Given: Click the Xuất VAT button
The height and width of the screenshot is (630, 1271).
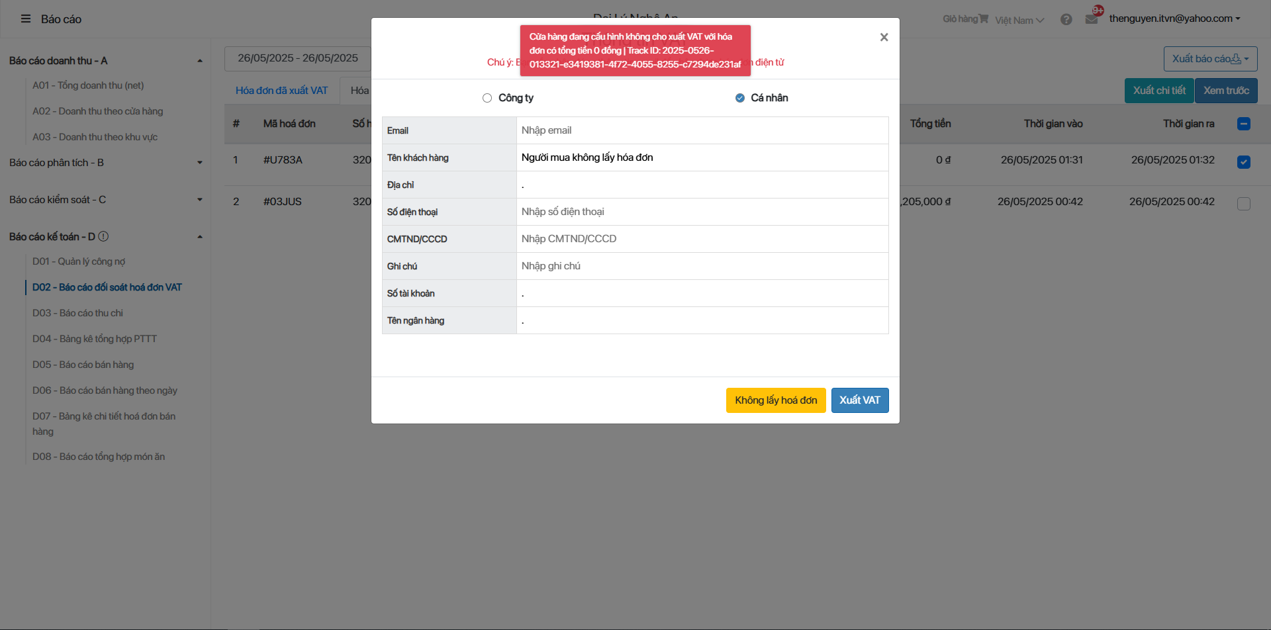Looking at the screenshot, I should (859, 400).
